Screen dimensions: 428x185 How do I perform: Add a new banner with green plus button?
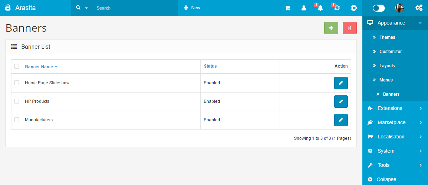tap(331, 28)
